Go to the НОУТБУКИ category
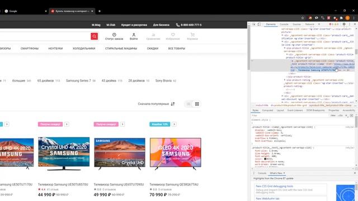Viewport: 358px width, 201px height. 55,49
